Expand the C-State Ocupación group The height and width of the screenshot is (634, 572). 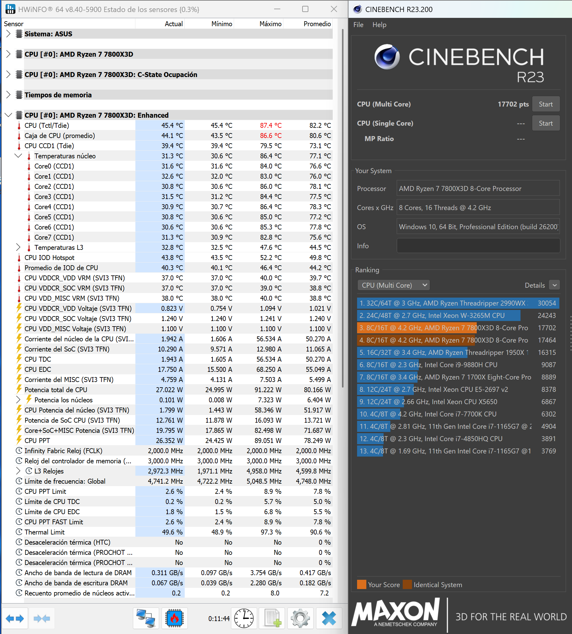(x=9, y=75)
